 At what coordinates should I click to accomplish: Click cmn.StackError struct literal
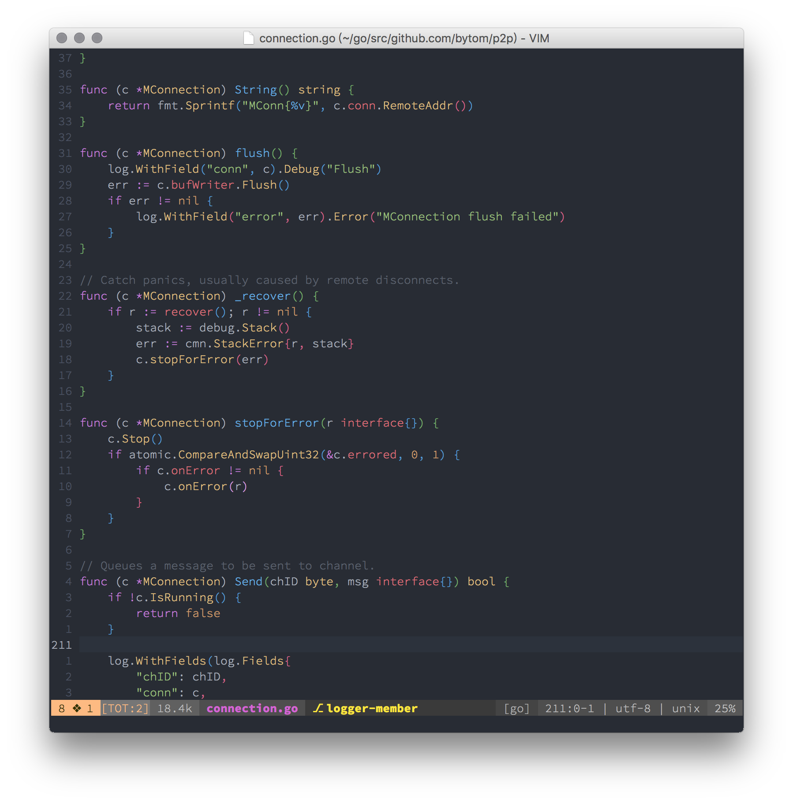click(269, 343)
